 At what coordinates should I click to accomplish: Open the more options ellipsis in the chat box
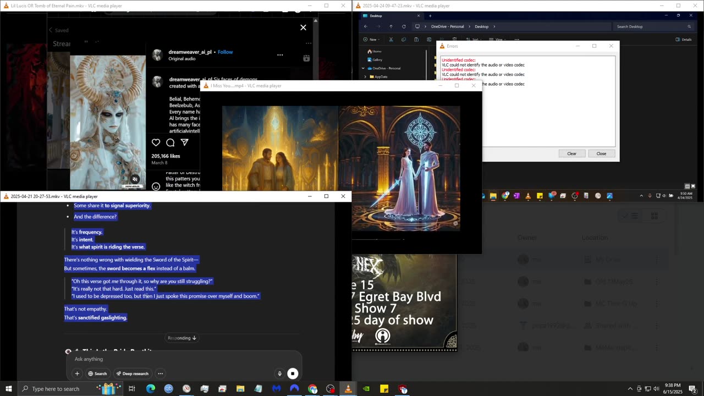161,373
